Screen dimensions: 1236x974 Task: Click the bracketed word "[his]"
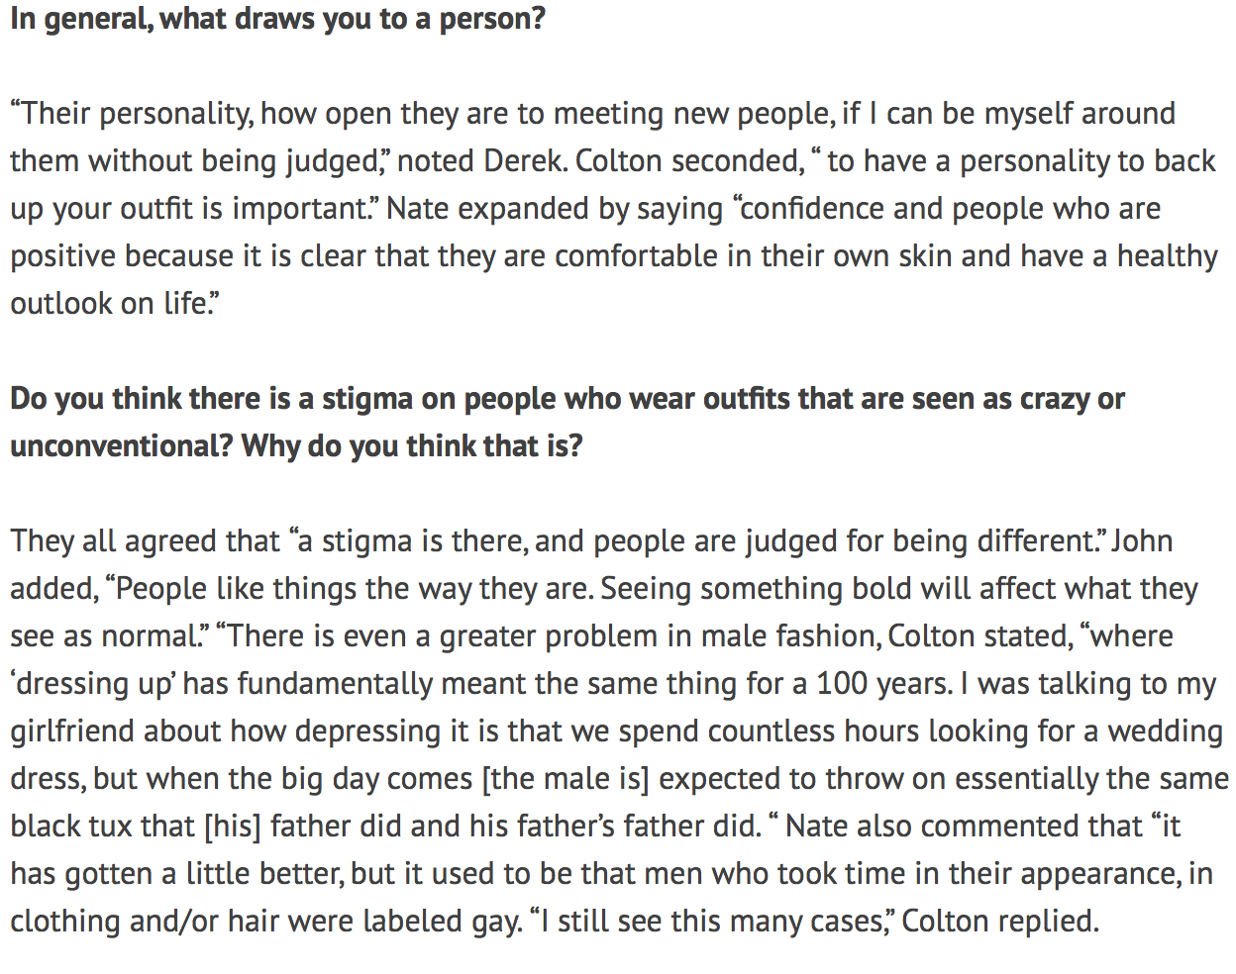click(233, 827)
